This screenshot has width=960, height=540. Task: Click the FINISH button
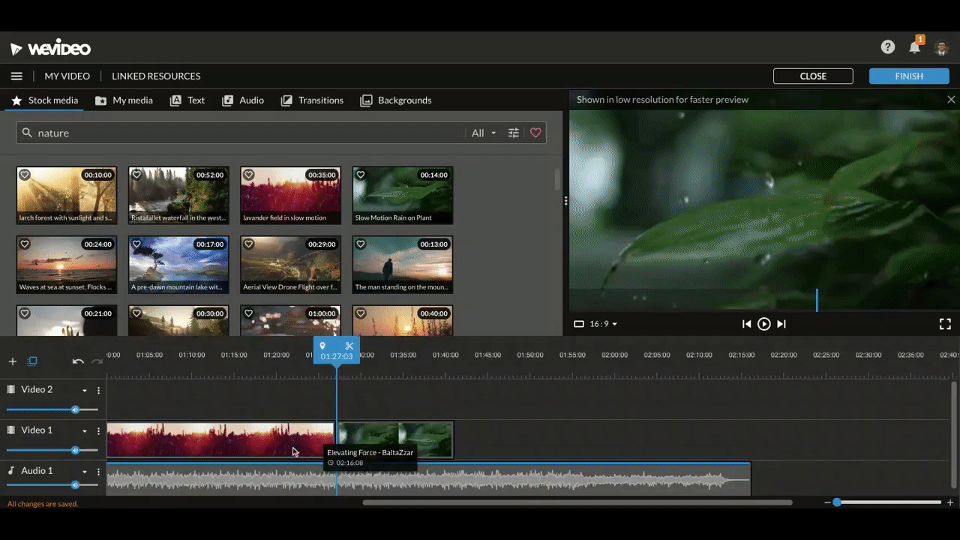coord(909,76)
